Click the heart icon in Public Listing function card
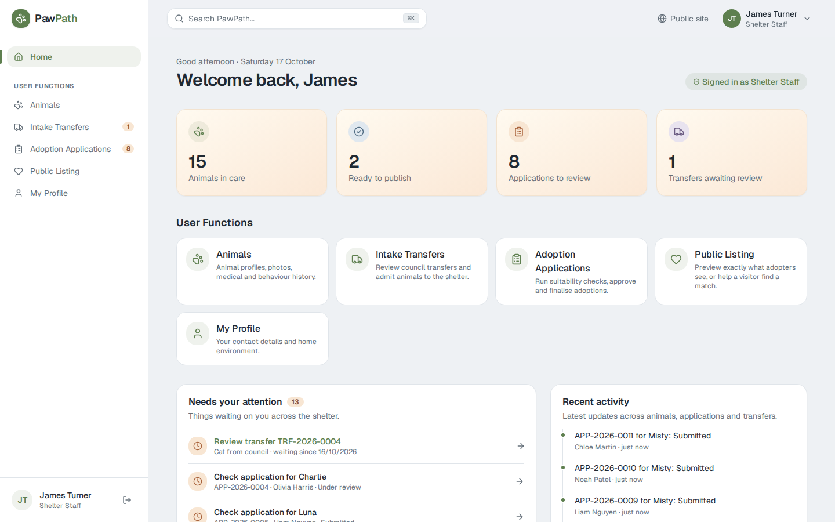The image size is (835, 522). [676, 259]
